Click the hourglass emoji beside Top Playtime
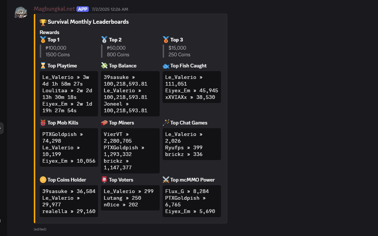The height and width of the screenshot is (236, 378). pos(43,66)
